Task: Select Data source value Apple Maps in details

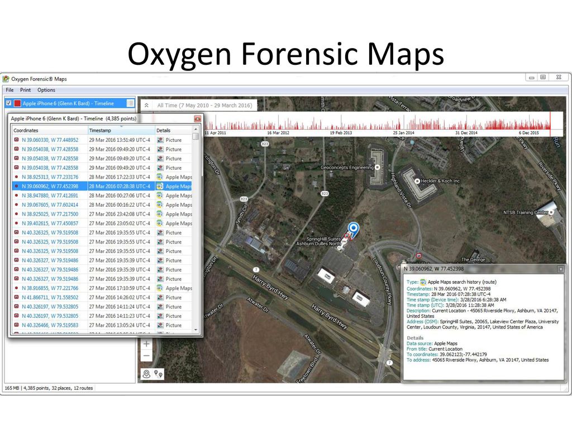Action: (445, 344)
